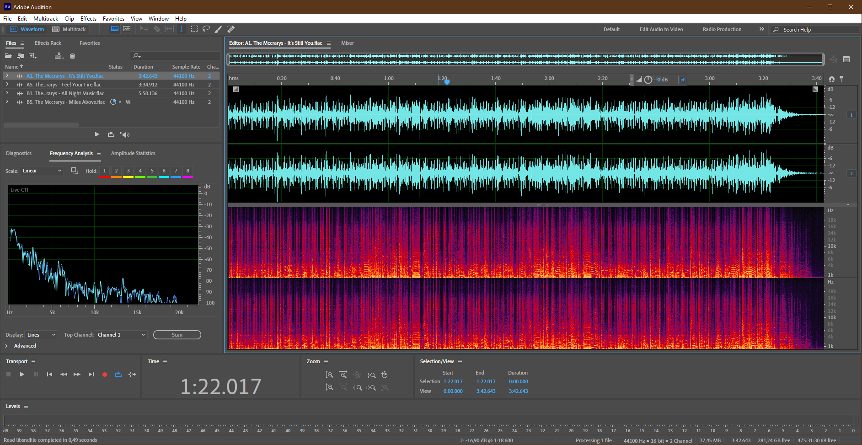Toggle Auto-Play speaker icon in Files panel
This screenshot has height=445, width=862.
125,134
